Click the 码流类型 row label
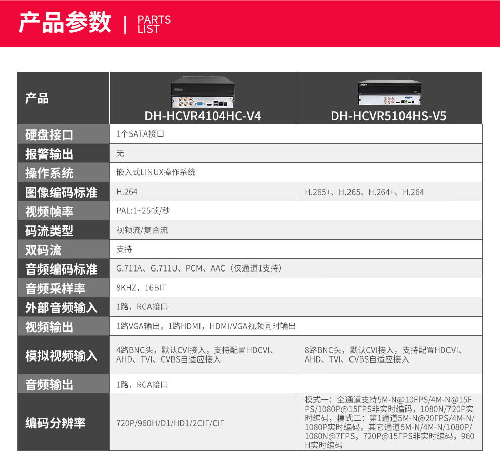The width and height of the screenshot is (500, 451). (x=49, y=231)
